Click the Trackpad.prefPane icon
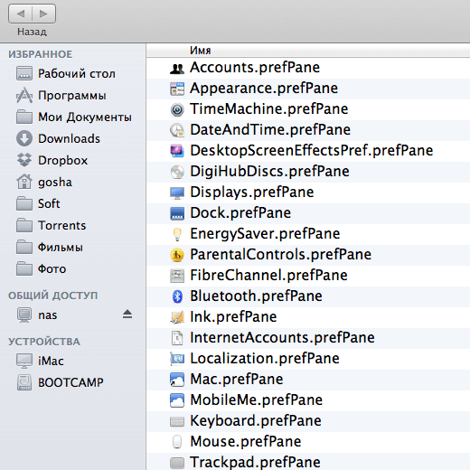The image size is (470, 470). click(177, 463)
